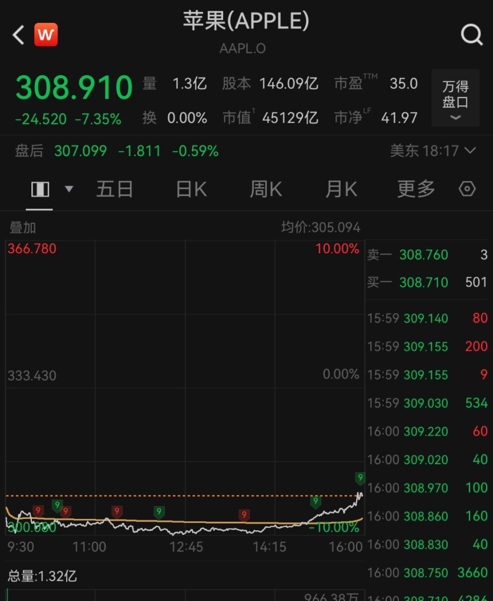Image resolution: width=493 pixels, height=601 pixels.
Task: Tap the AAPL.O ticker code
Action: pos(243,48)
